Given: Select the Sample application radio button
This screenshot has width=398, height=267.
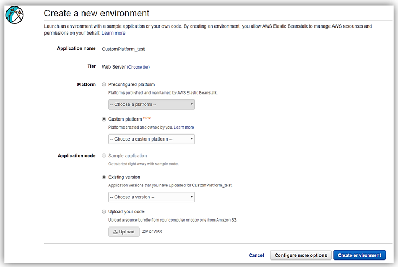Looking at the screenshot, I should tap(104, 156).
